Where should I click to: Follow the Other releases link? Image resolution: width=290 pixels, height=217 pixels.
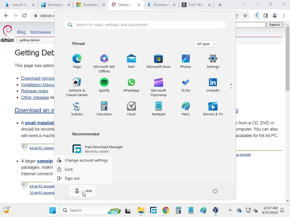35,97
